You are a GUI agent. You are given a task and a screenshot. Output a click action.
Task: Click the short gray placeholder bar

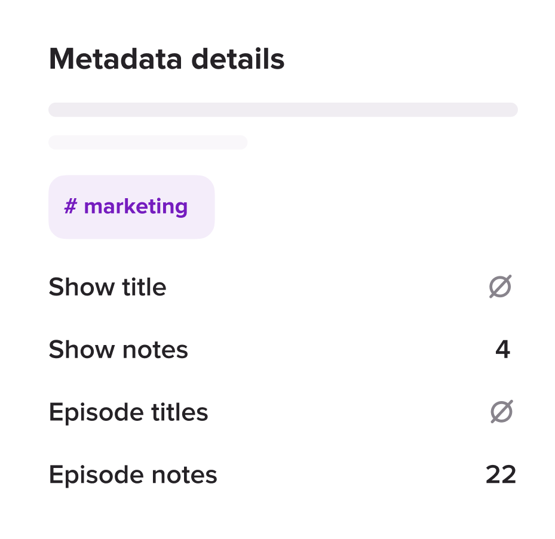coord(148,142)
